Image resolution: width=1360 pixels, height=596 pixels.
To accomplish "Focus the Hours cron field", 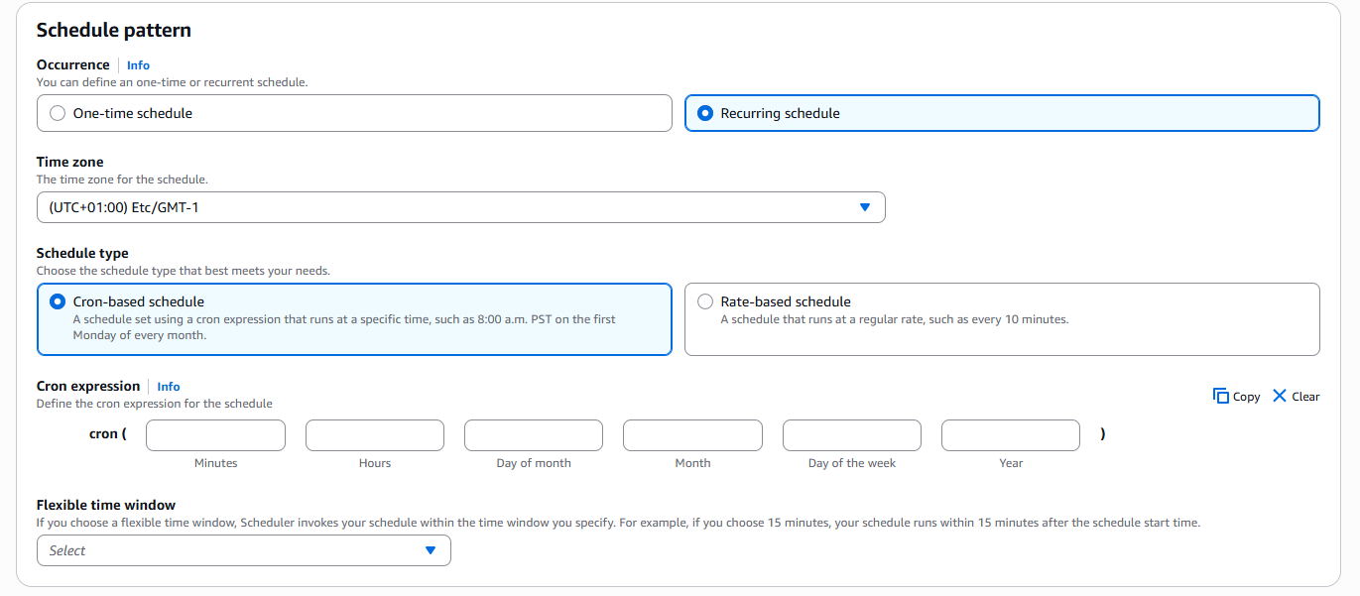I will pyautogui.click(x=375, y=435).
